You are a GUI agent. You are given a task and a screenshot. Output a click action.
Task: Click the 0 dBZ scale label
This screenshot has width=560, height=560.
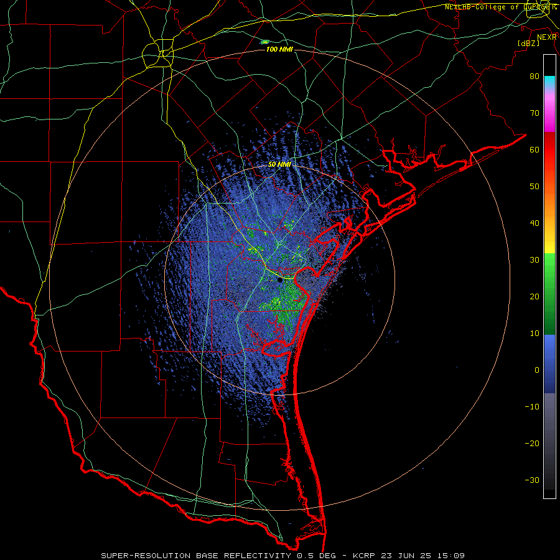pos(537,370)
